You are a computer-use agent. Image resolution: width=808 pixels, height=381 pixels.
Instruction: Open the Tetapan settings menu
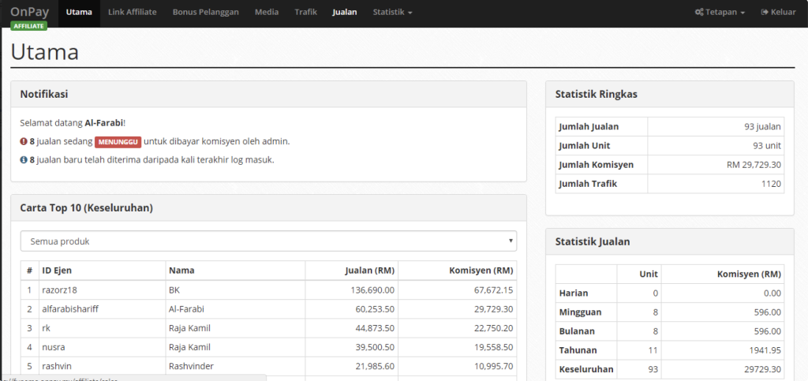(x=720, y=13)
